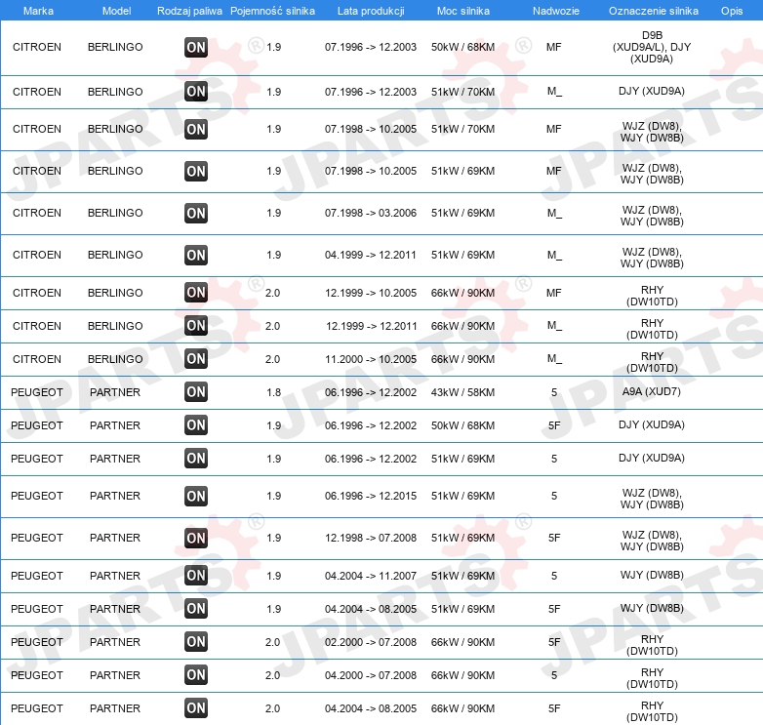Click the ON diesel badge in the D9B engine row
Image resolution: width=763 pixels, height=725 pixels.
click(x=196, y=47)
